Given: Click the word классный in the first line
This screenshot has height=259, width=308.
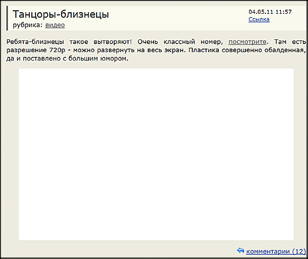Looking at the screenshot, I should coord(179,41).
